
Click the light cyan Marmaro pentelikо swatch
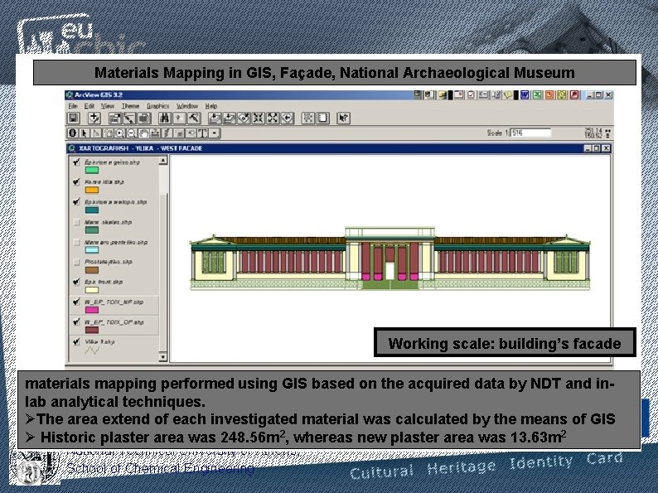point(92,250)
